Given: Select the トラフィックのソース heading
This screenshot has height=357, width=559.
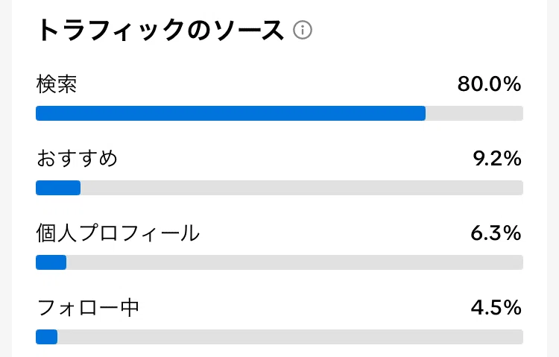Looking at the screenshot, I should tap(160, 31).
